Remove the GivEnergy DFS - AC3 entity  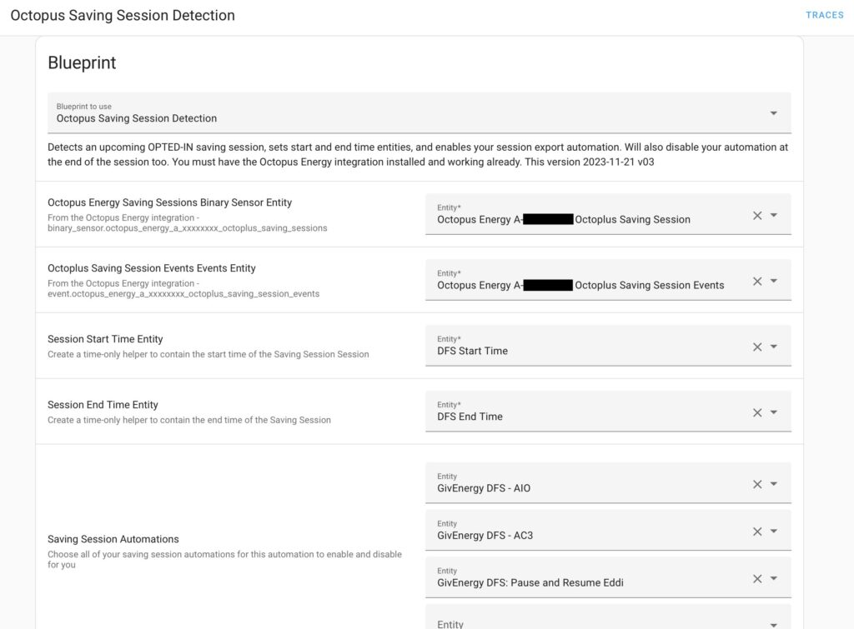coord(757,532)
